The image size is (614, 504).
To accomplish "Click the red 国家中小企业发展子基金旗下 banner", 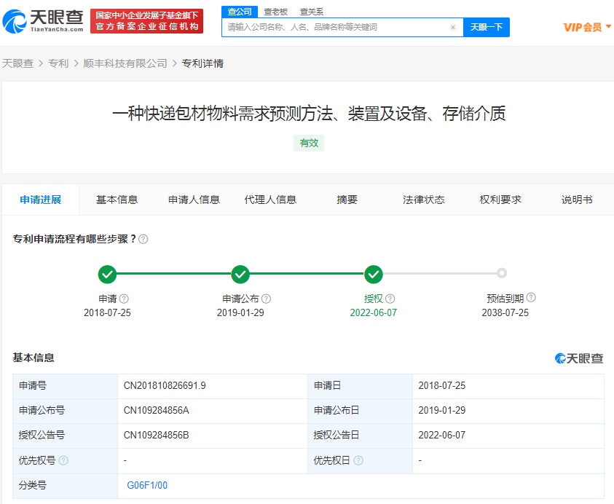I will 147,21.
